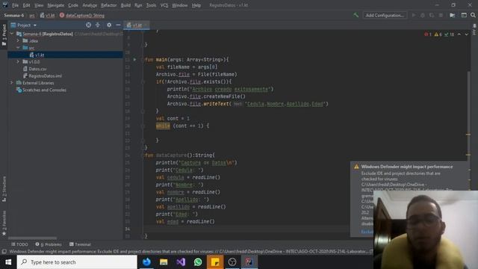Click the dataCapture() breadcrumb in navigation bar

tap(82, 15)
